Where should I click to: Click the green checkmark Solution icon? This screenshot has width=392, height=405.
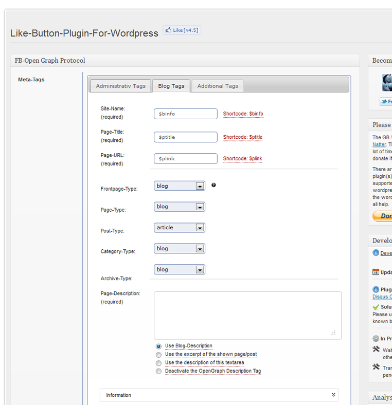pos(376,307)
